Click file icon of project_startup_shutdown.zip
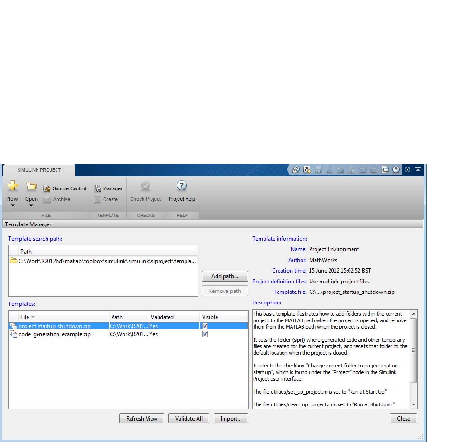Image resolution: width=462 pixels, height=442 pixels. (x=13, y=326)
